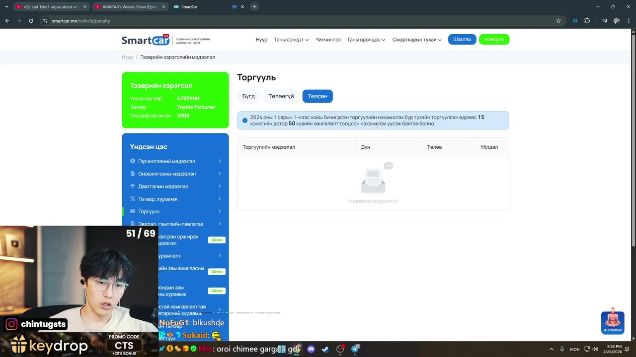Open Steam from the taskbar
Viewport: 636px width, 357px height.
coord(325,349)
